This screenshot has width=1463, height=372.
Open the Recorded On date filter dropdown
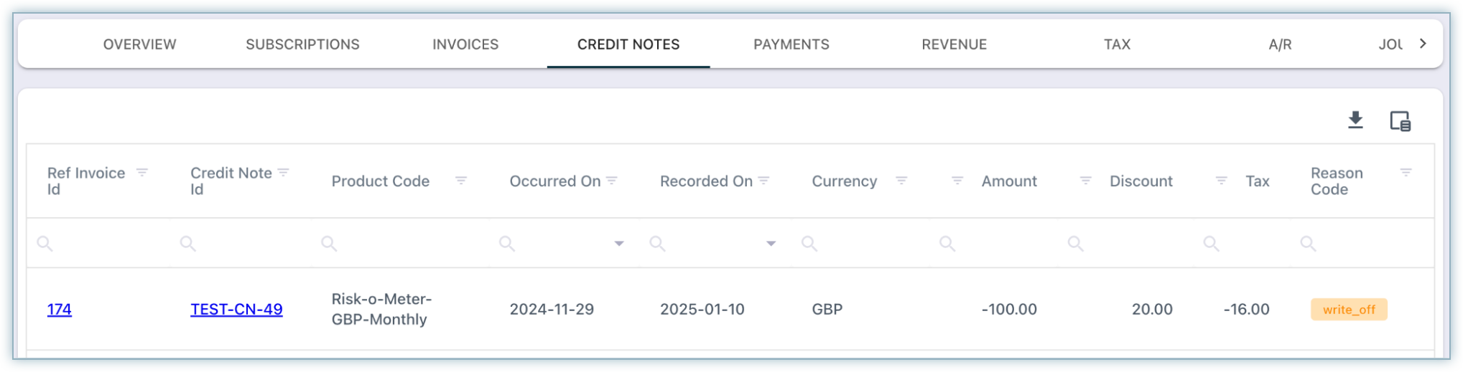[771, 244]
